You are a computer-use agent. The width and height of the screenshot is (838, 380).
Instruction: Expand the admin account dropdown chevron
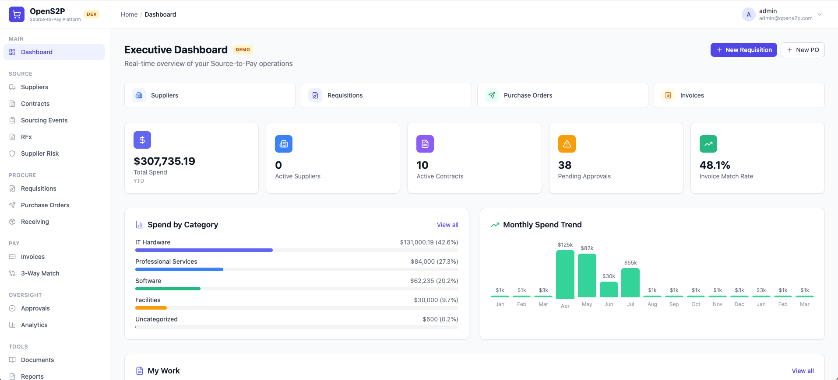(820, 14)
